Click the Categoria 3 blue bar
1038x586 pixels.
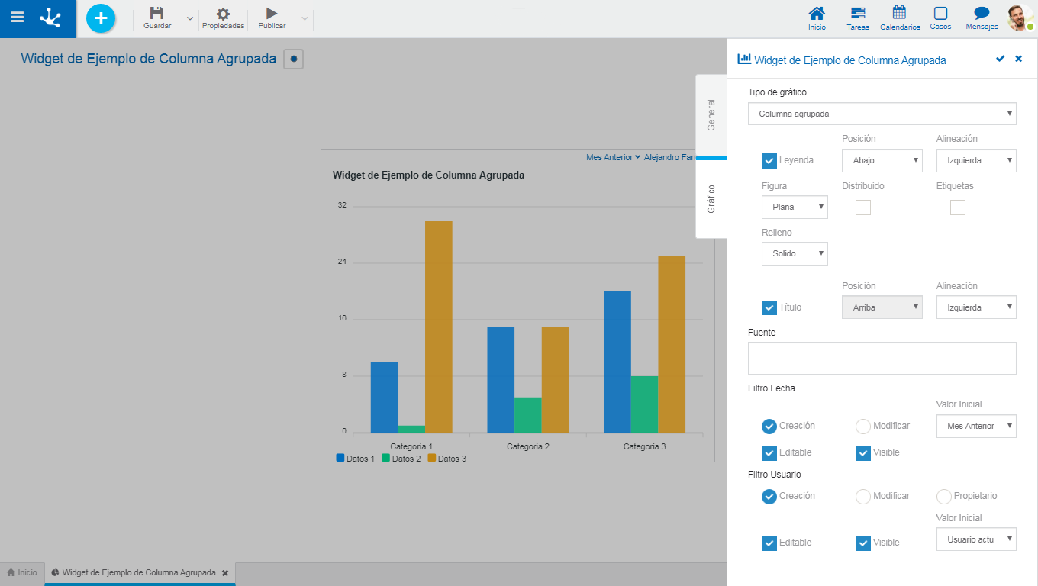tap(617, 362)
